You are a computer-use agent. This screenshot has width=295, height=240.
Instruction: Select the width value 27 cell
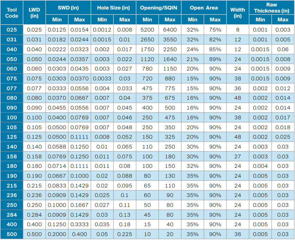[x=238, y=157]
